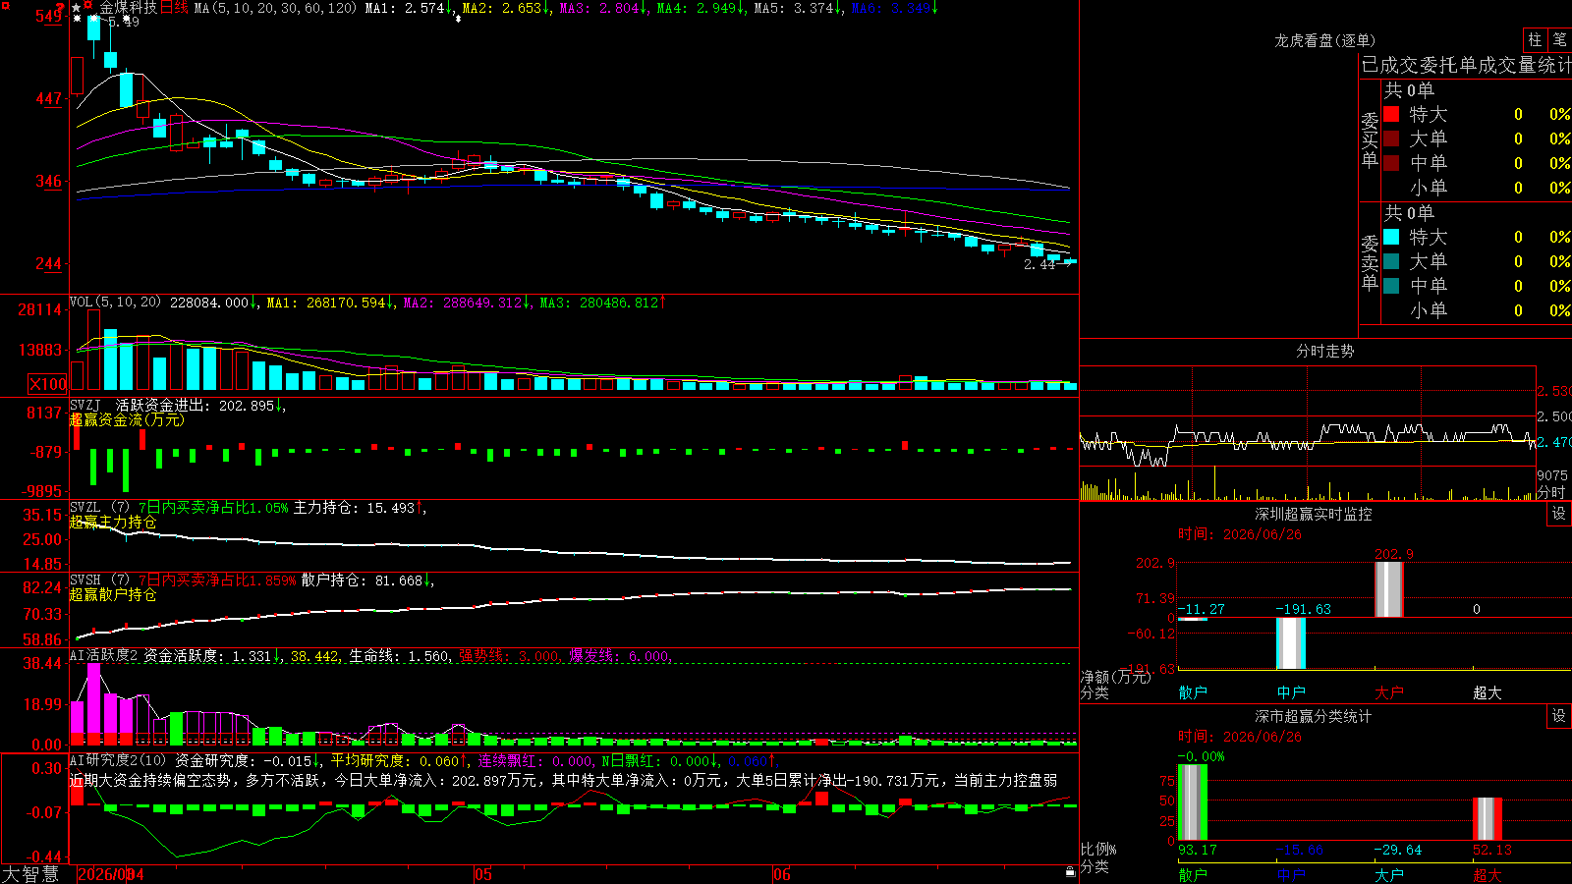Click the 龙虎看盘(逐单) panel title
Screen dimensions: 1572x884
[1324, 40]
